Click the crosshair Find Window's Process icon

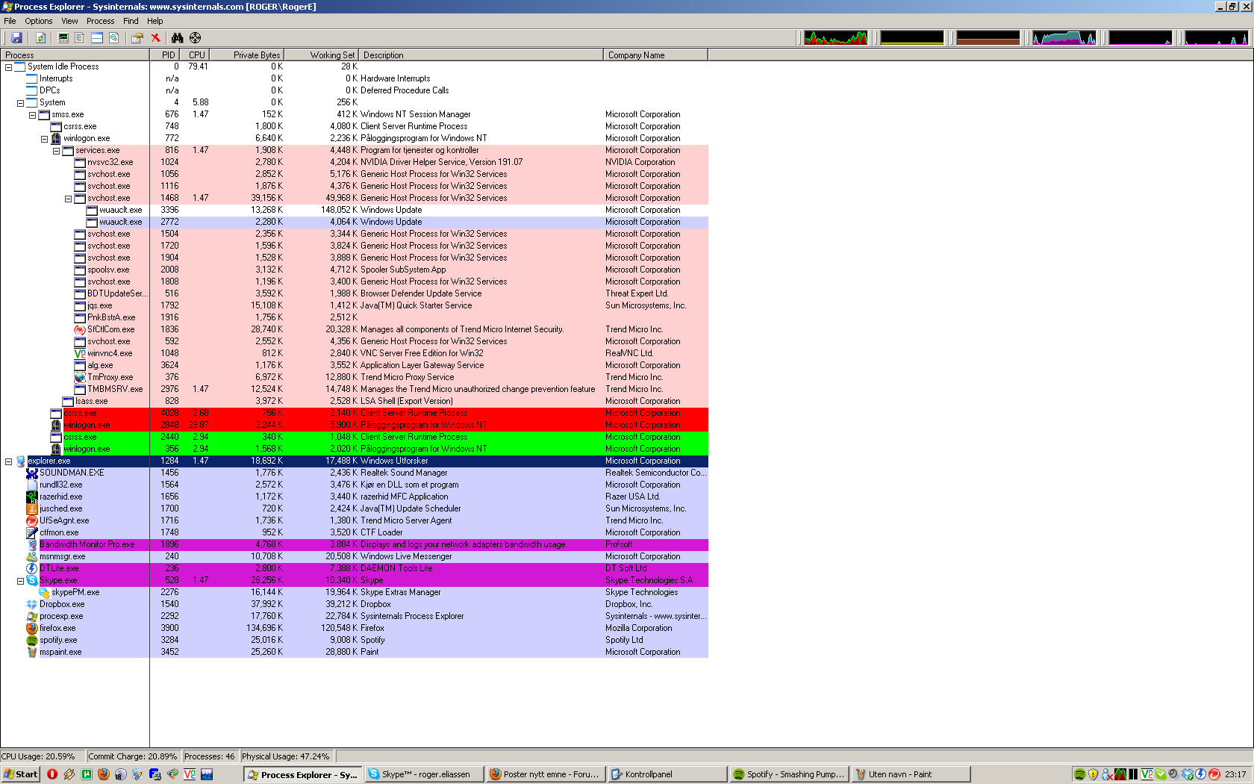tap(196, 38)
